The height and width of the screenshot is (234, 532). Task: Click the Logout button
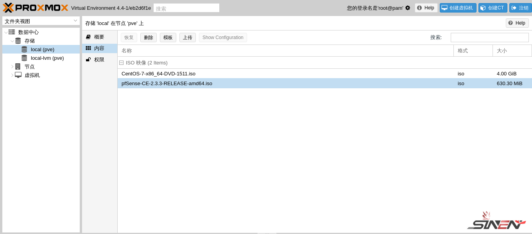(x=521, y=8)
